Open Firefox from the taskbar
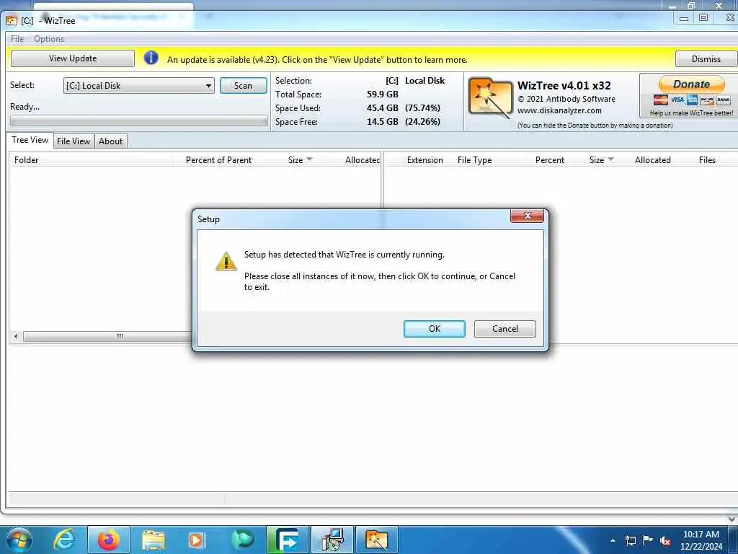Viewport: 738px width, 554px height. 109,540
